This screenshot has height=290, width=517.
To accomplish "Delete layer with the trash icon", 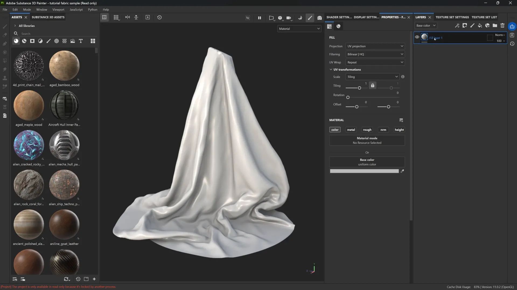I will [502, 26].
